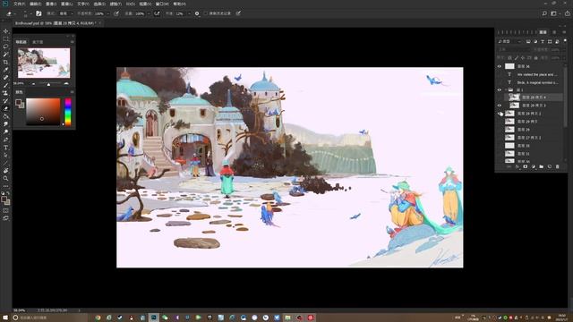Select the Path Selection tool

(5, 155)
